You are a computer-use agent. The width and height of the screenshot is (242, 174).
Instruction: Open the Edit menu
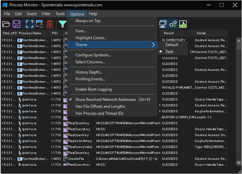pos(18,14)
